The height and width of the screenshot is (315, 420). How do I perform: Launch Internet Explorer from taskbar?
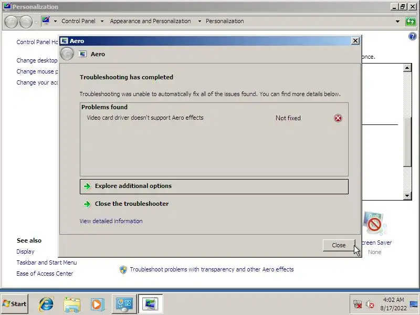click(x=46, y=304)
